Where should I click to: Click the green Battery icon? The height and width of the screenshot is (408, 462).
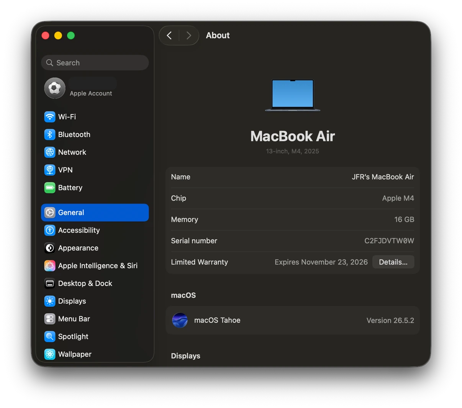(x=50, y=188)
